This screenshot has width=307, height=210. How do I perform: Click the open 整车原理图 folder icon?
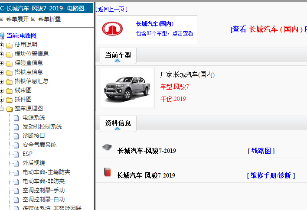(x=9, y=109)
